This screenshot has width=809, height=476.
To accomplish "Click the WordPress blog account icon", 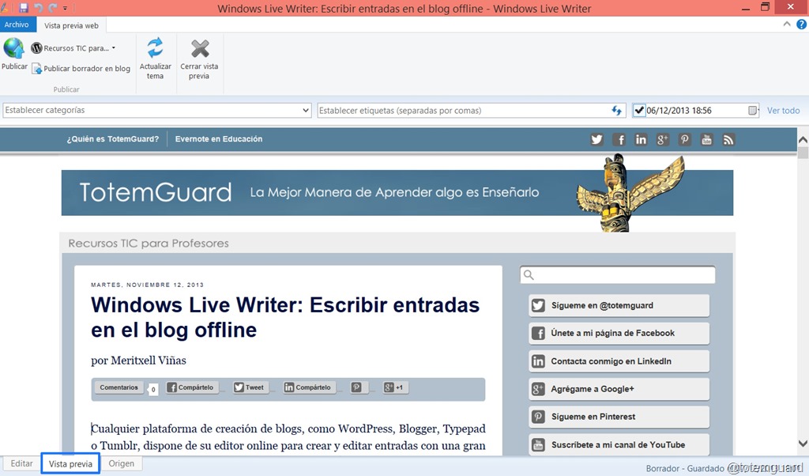I will point(36,48).
